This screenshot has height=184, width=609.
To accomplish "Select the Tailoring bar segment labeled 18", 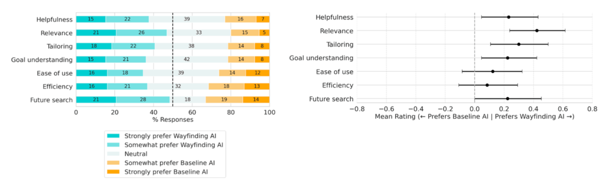I will point(94,46).
